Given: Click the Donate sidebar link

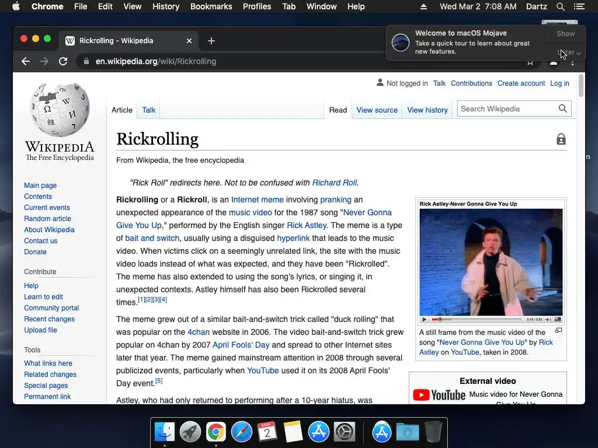Looking at the screenshot, I should pos(36,252).
